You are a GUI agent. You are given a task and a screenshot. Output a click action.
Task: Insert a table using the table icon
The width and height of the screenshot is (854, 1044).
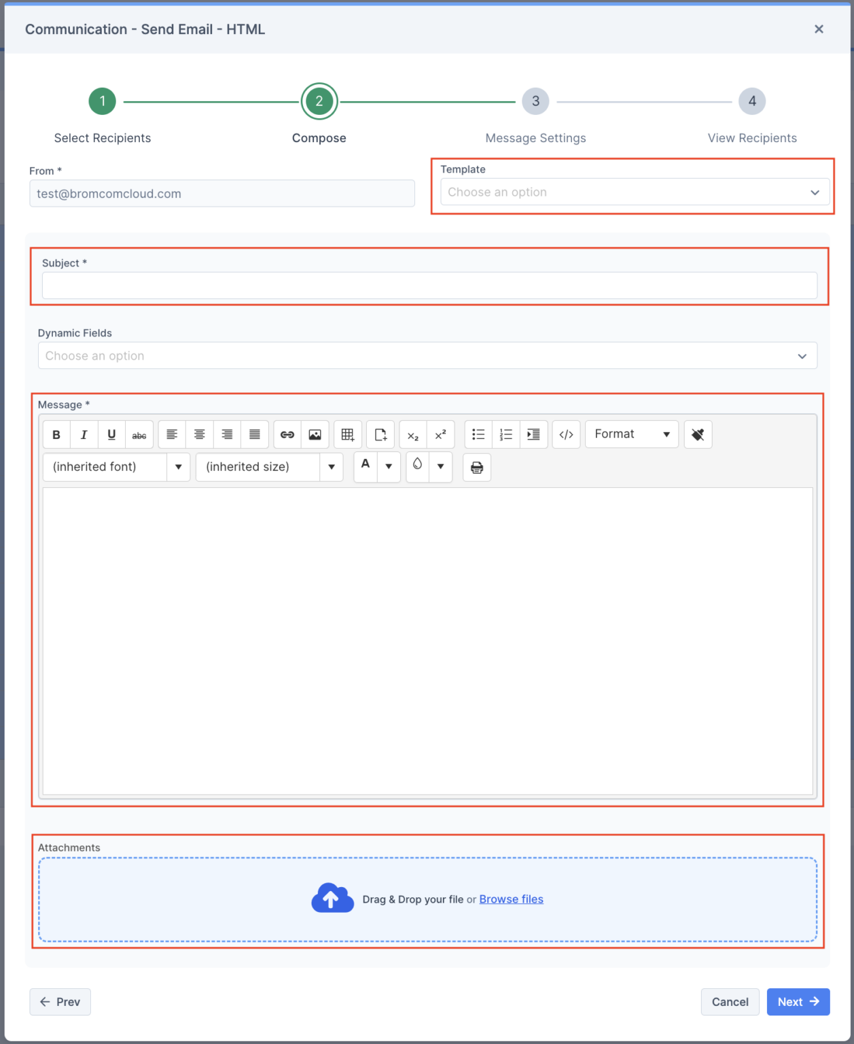[347, 434]
